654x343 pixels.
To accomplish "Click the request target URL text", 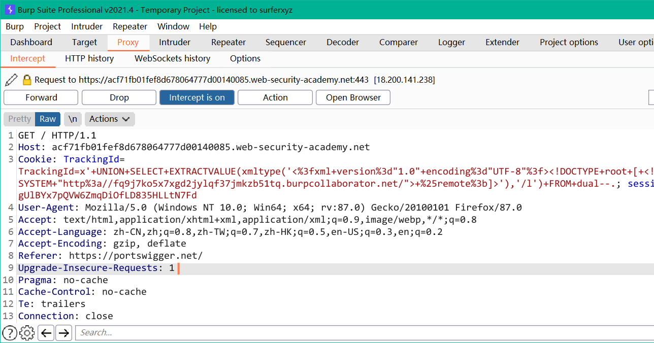I will 235,80.
